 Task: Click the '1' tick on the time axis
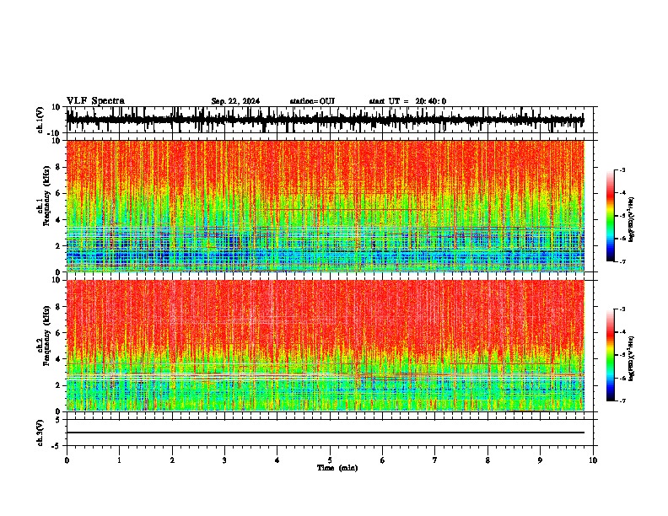[x=119, y=460]
